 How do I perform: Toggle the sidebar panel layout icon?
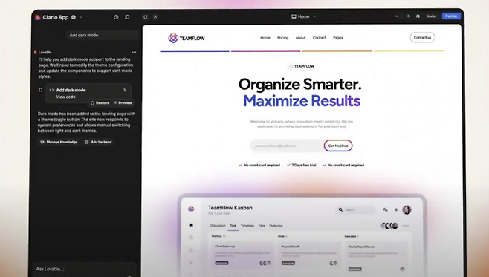(x=127, y=17)
